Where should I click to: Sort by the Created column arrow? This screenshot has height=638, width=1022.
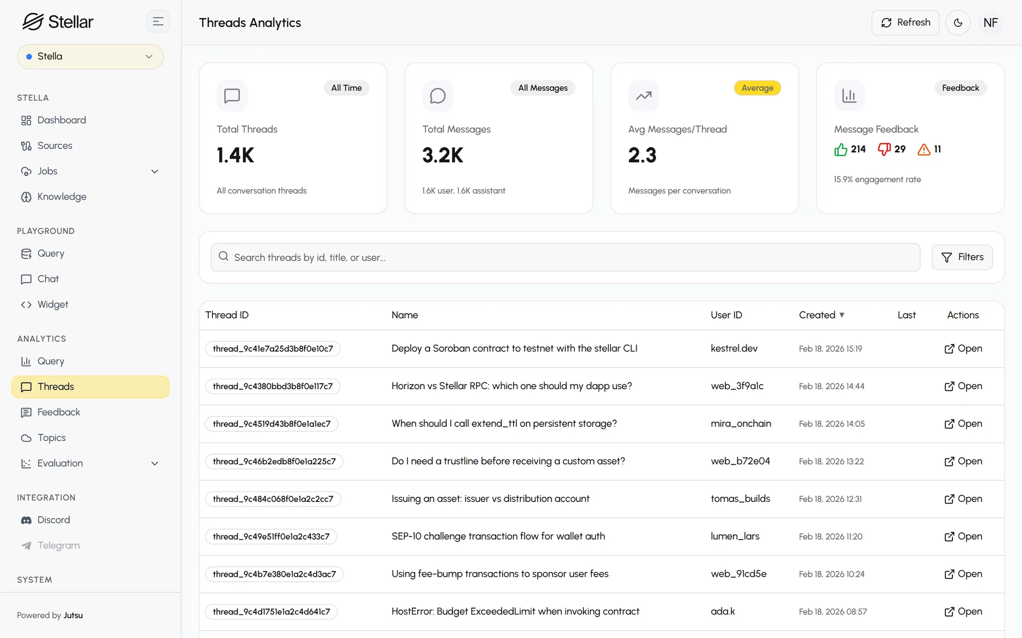(842, 315)
